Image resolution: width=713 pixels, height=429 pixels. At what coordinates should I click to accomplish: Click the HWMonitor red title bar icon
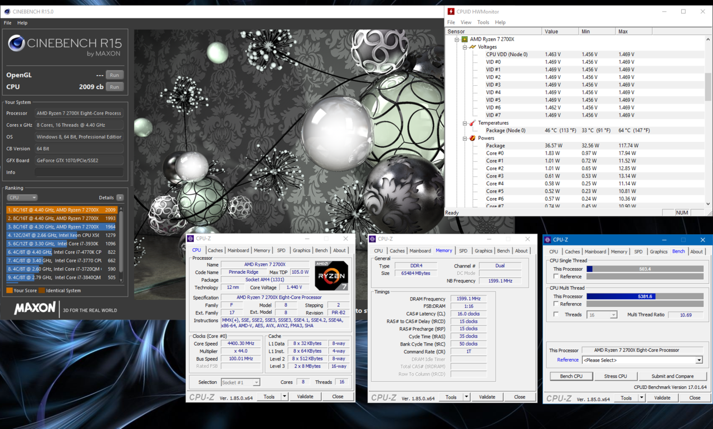[x=451, y=11]
